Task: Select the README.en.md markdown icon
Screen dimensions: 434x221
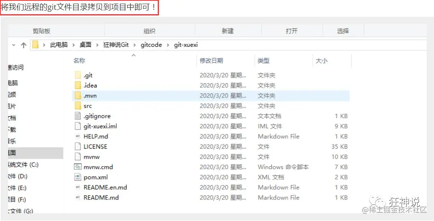Action: coord(77,187)
